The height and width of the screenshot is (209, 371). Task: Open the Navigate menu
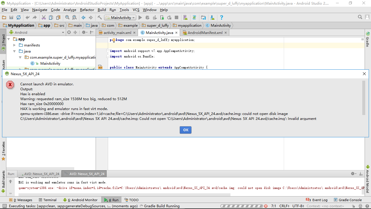click(x=39, y=10)
